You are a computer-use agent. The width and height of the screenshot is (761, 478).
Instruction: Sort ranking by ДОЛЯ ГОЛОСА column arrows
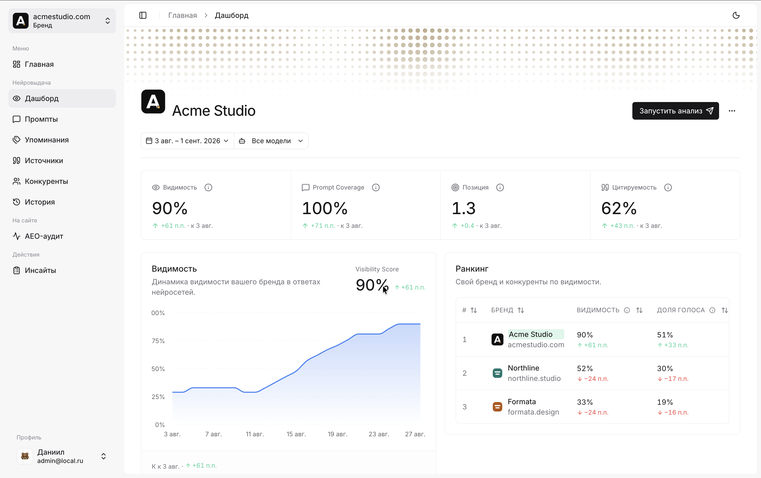point(725,310)
